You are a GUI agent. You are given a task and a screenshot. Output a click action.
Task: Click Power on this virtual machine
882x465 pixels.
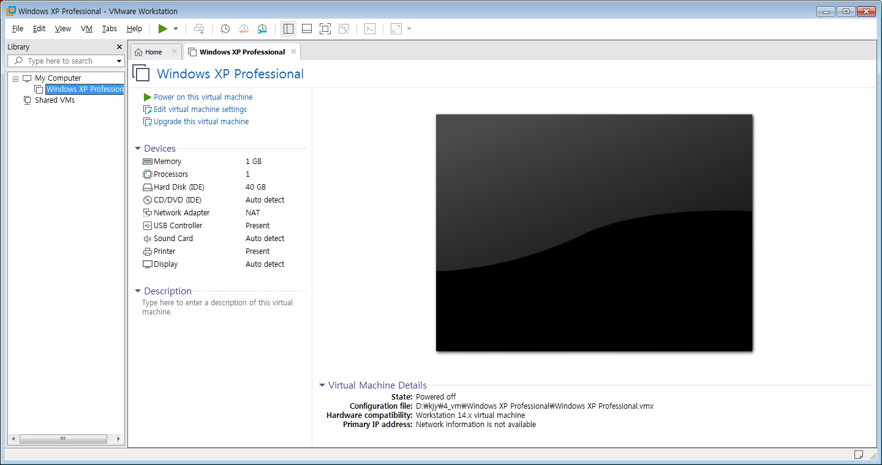point(203,97)
